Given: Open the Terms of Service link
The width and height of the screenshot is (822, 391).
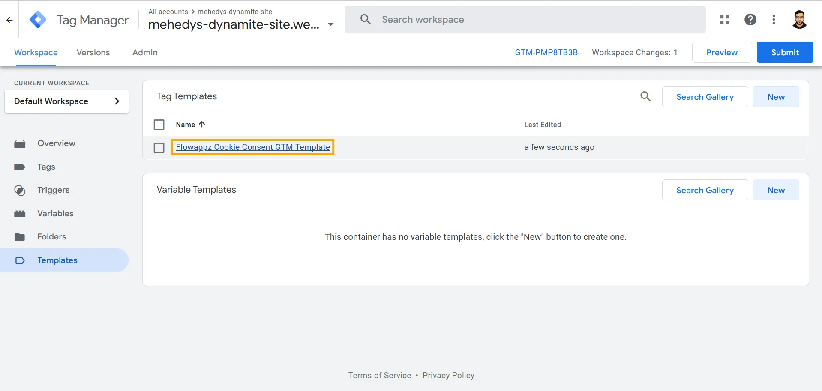Looking at the screenshot, I should click(x=380, y=376).
